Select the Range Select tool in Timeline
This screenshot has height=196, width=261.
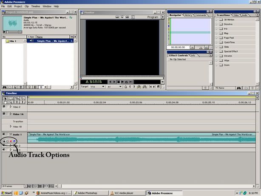coord(11,98)
